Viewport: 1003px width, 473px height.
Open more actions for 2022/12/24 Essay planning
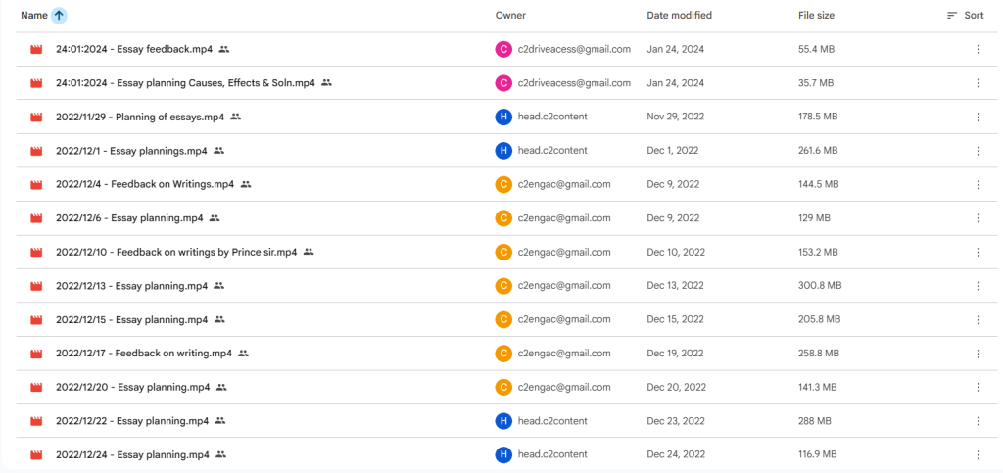point(978,455)
